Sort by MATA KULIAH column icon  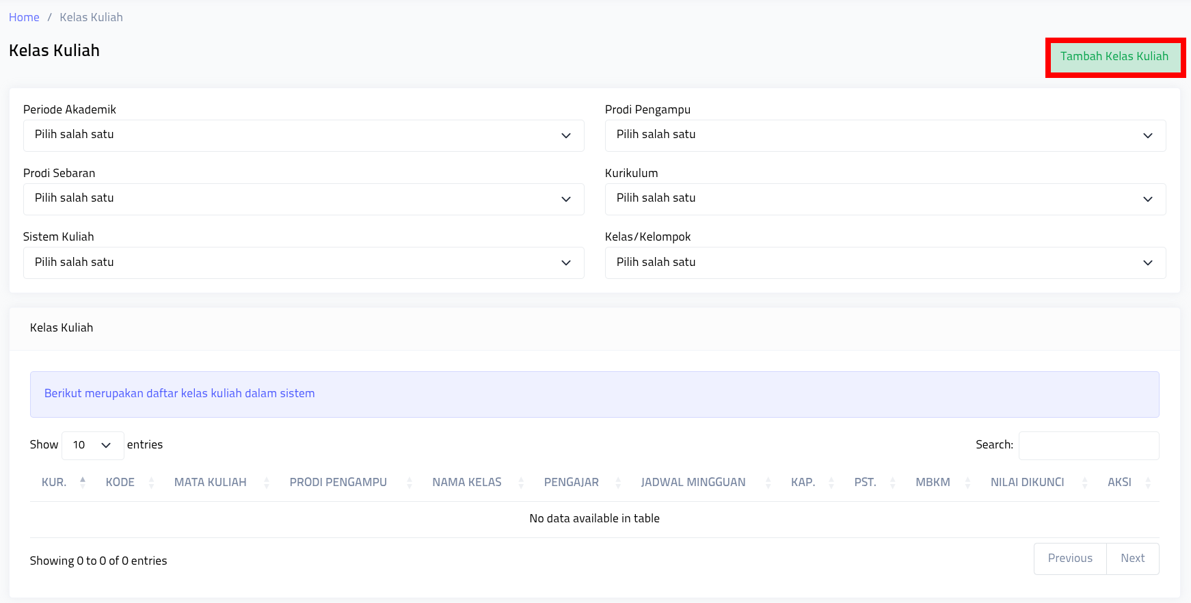point(267,483)
